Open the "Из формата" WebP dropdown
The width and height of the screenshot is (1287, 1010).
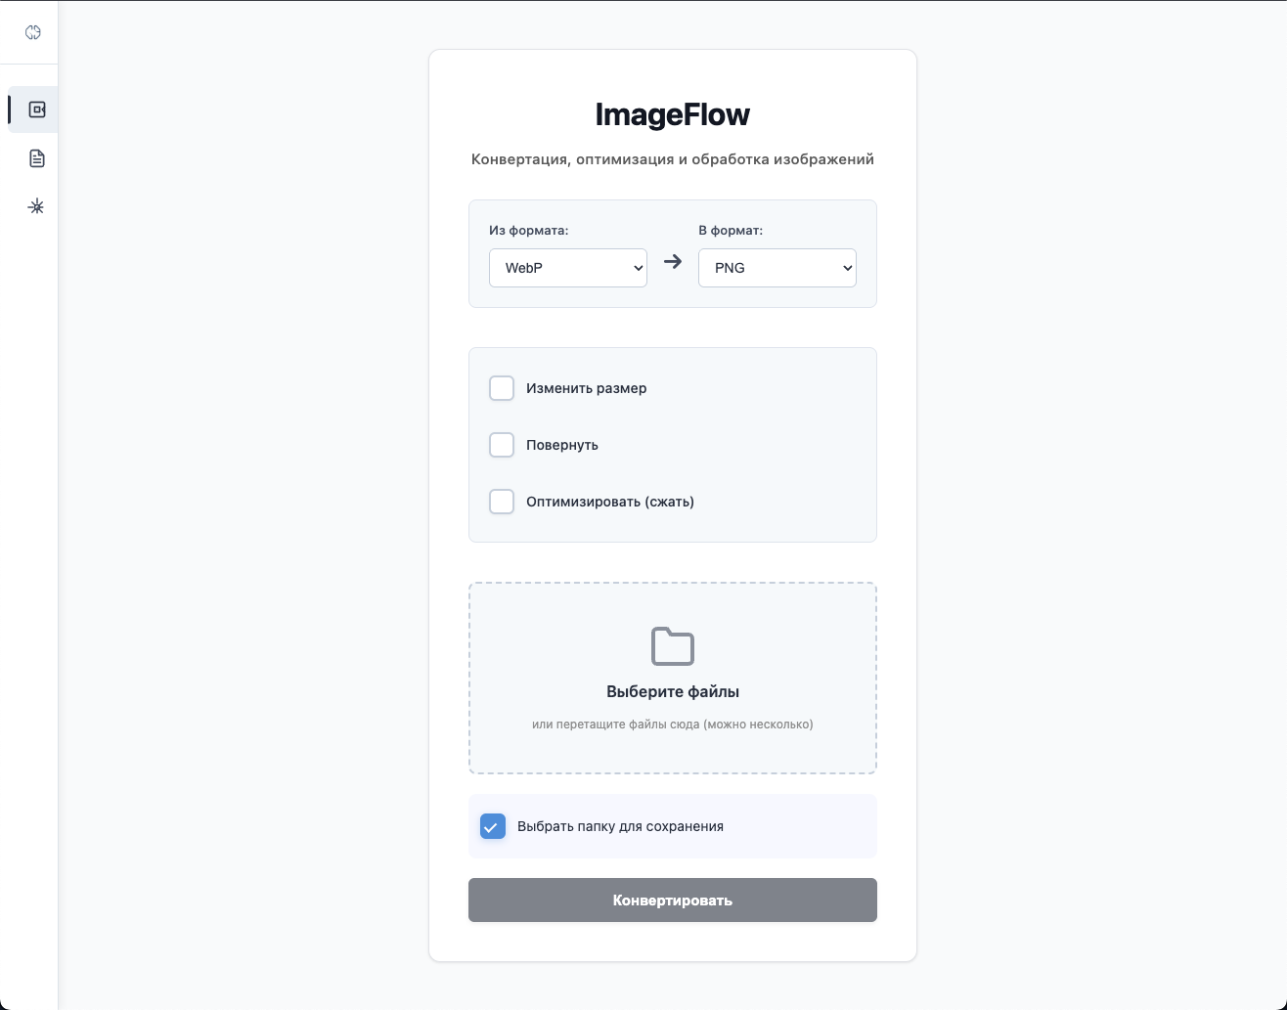[x=567, y=267]
